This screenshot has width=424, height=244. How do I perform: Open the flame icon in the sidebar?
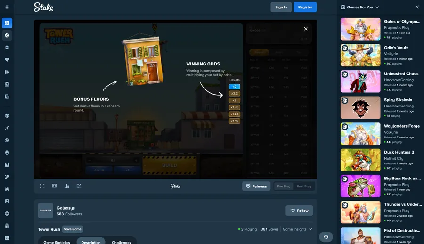pos(7,152)
